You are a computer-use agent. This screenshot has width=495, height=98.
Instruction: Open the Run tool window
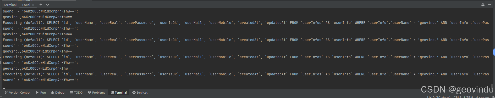click(41, 93)
